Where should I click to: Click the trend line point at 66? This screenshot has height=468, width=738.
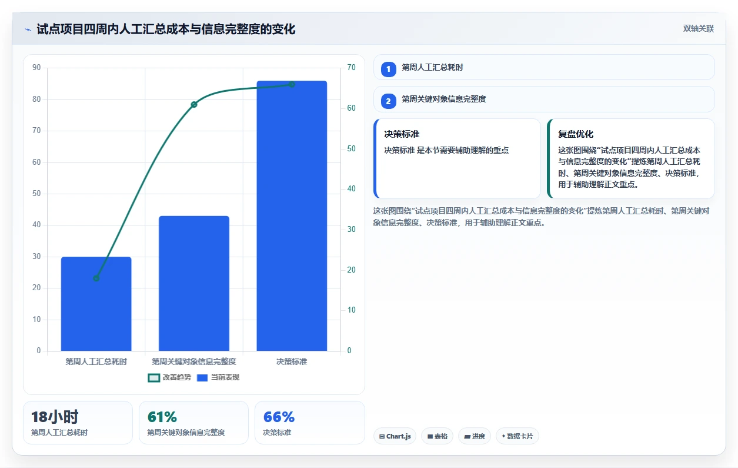click(x=292, y=84)
